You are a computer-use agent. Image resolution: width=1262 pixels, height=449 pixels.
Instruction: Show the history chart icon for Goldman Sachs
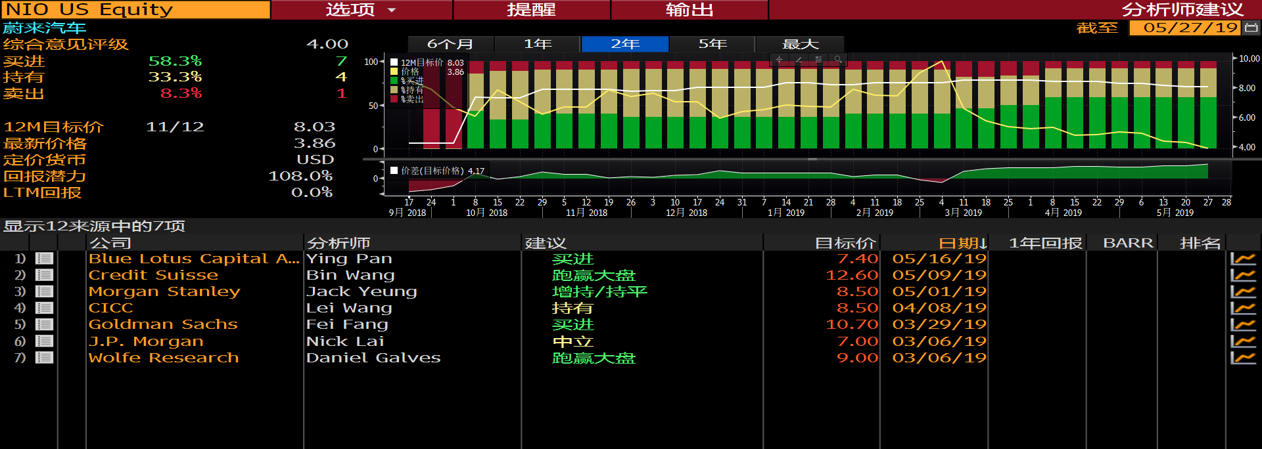point(1243,324)
